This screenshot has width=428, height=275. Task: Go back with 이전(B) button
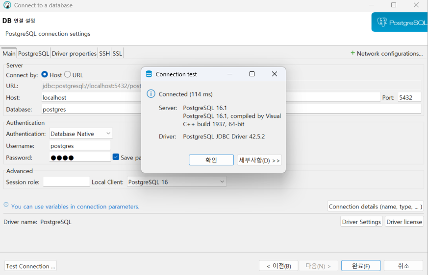pyautogui.click(x=278, y=266)
